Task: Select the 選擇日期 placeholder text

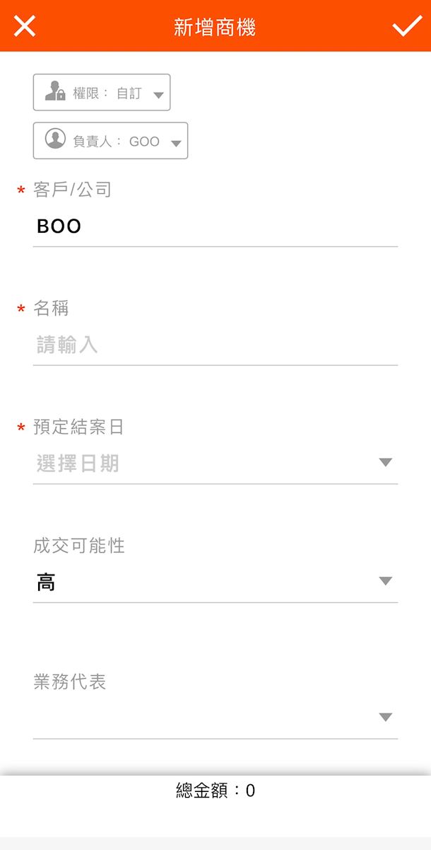Action: (x=78, y=464)
